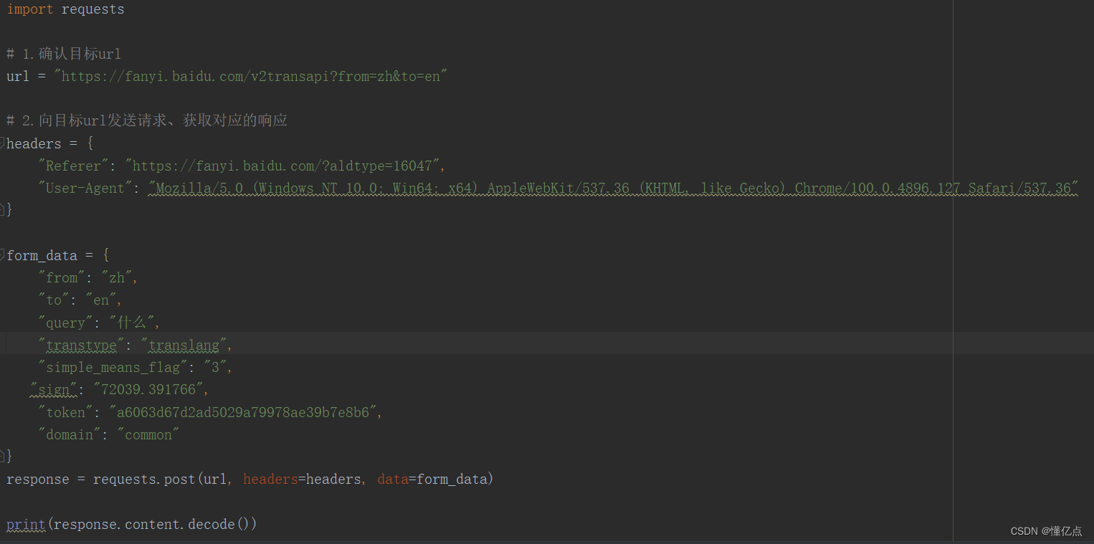Click the "token" key
Screen dimensions: 1094x544
point(66,412)
